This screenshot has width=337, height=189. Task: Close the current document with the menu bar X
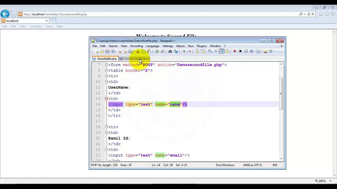pos(281,46)
